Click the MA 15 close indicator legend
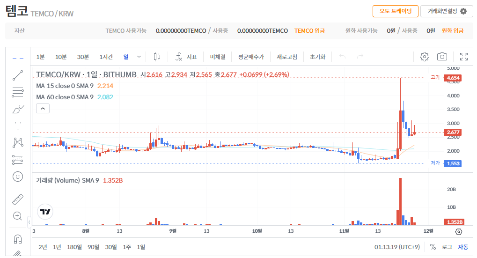Image resolution: width=477 pixels, height=258 pixels. tap(74, 86)
